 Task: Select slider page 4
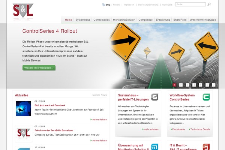194,85
